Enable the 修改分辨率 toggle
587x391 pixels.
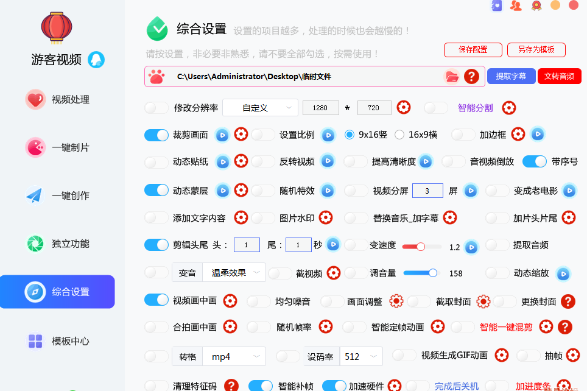pos(156,108)
